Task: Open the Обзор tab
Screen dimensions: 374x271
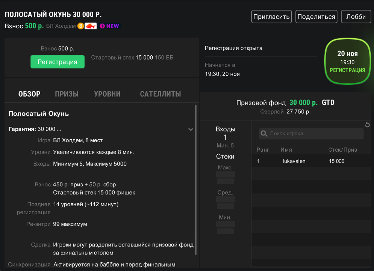Action: coord(29,94)
